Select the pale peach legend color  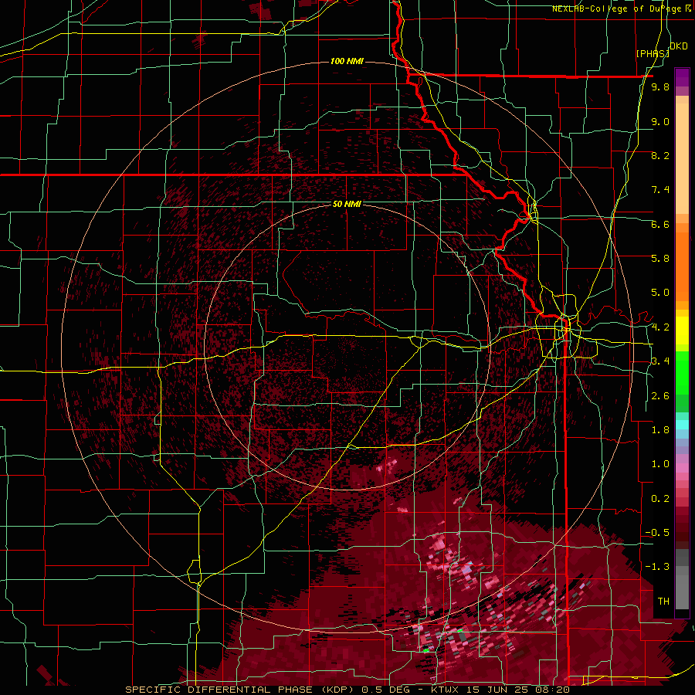682,160
